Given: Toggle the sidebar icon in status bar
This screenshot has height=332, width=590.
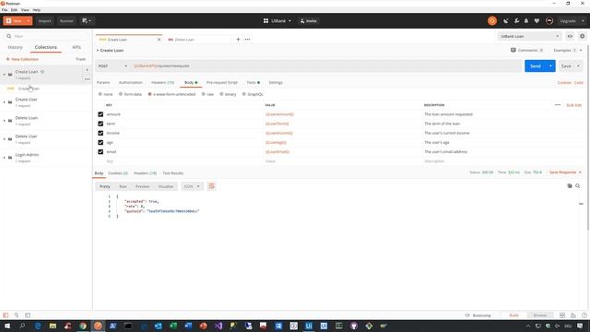Looking at the screenshot, I should tap(6, 315).
